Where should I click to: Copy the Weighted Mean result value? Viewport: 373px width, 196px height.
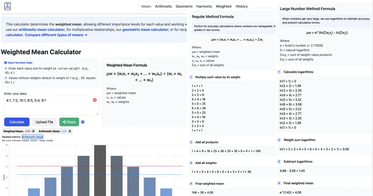click(x=34, y=131)
